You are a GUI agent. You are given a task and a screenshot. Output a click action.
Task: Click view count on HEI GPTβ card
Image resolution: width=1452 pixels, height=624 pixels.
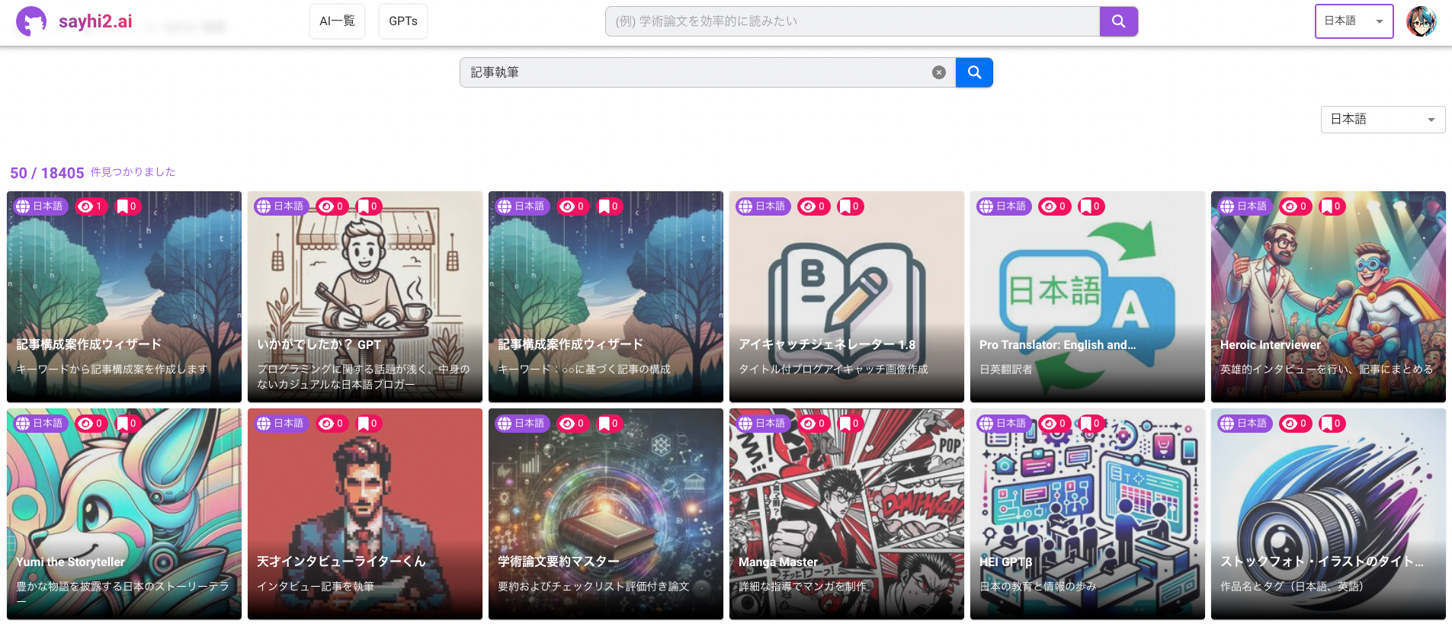point(1055,424)
